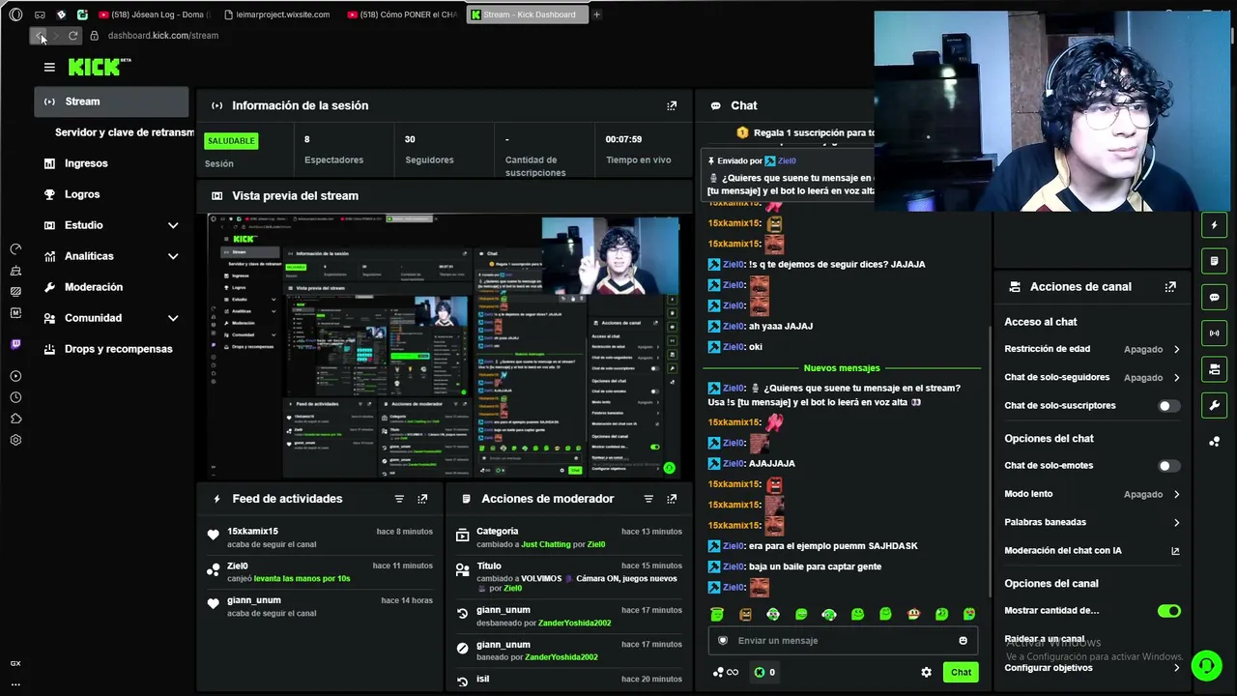
Task: Click Raidear a un canal
Action: (1044, 639)
